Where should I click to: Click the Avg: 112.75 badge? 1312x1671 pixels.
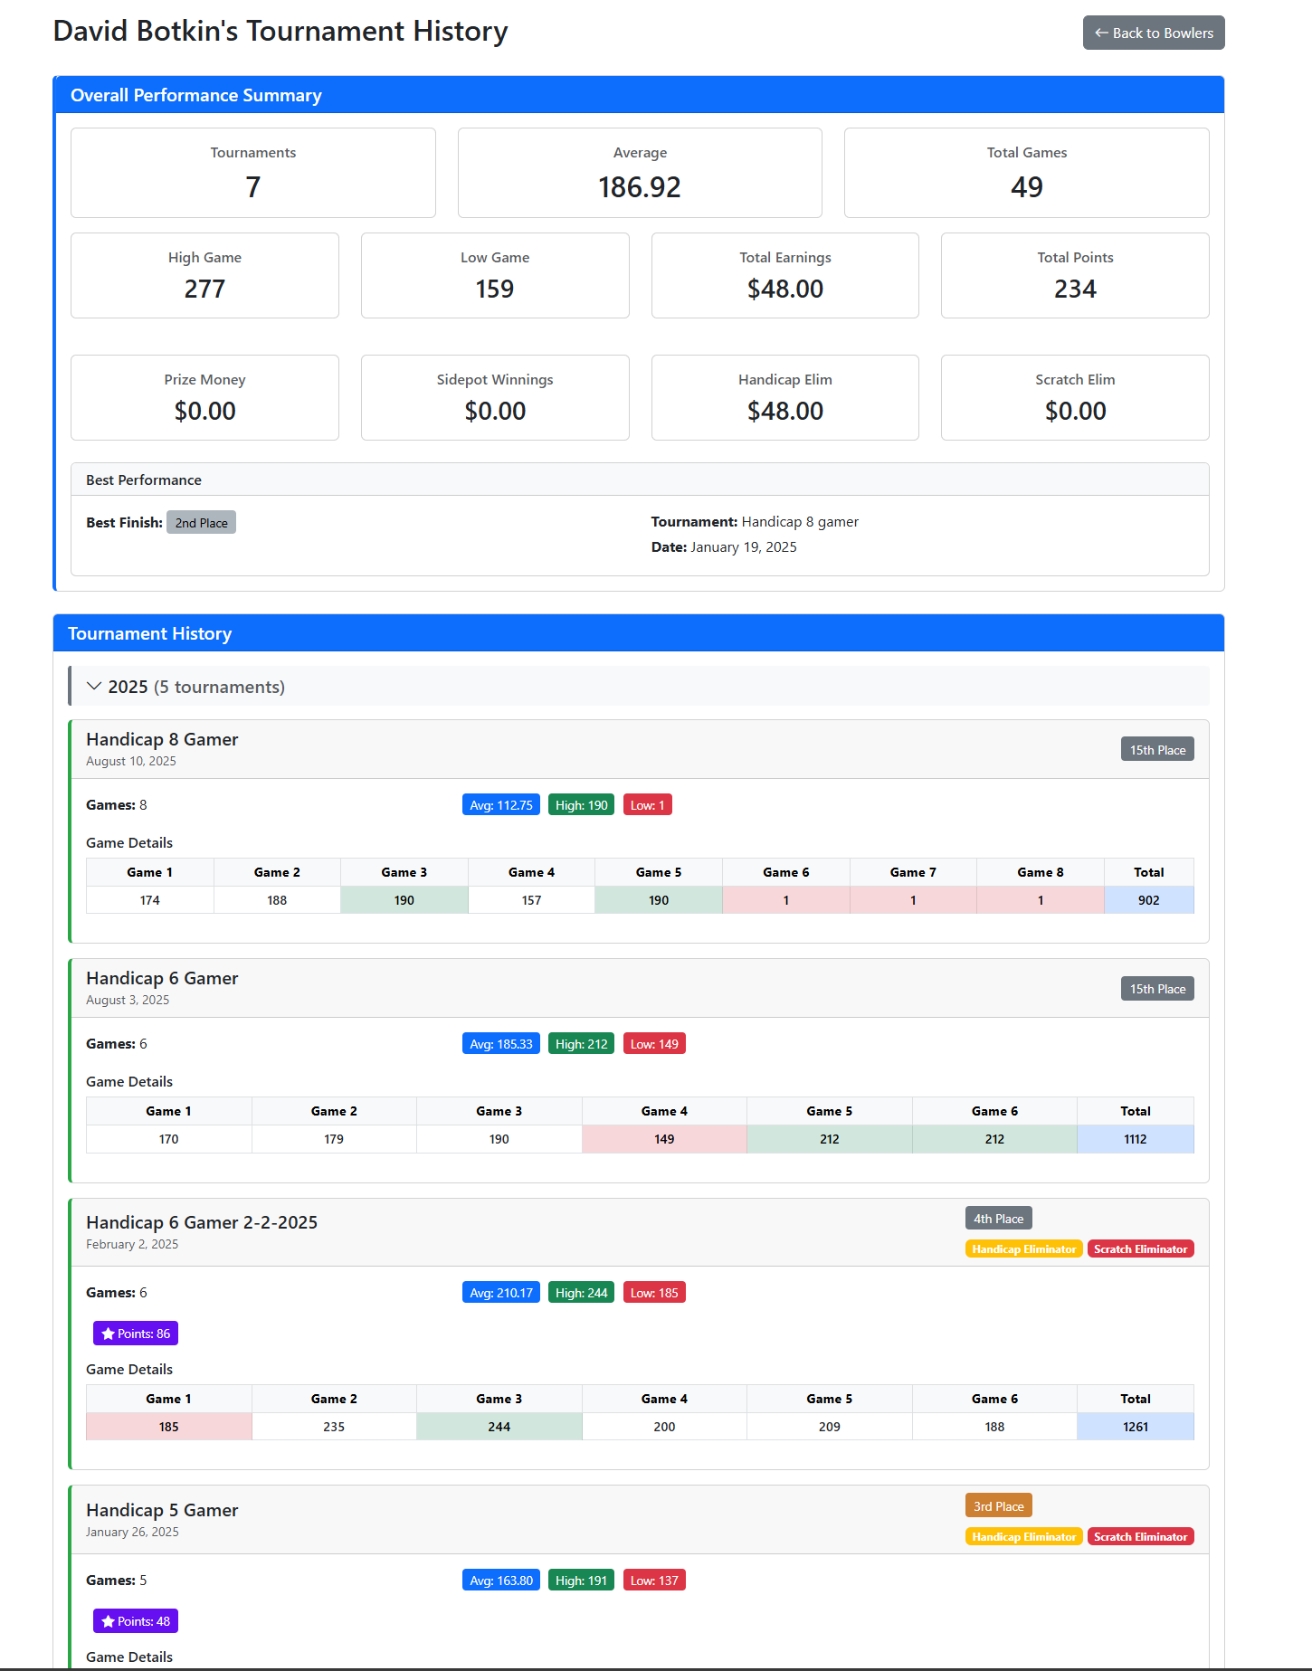tap(500, 805)
